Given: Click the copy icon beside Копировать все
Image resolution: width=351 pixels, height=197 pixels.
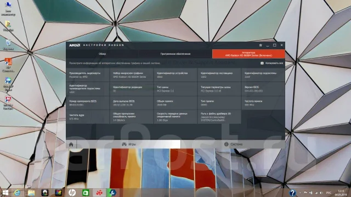Looking at the screenshot, I should tap(262, 63).
